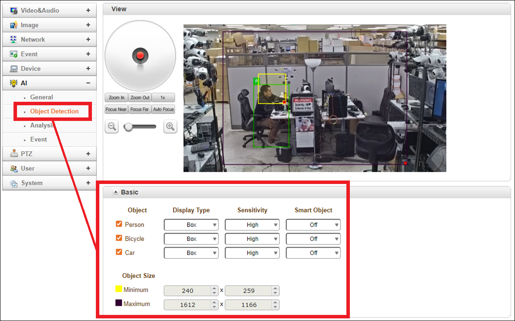
Task: Uncheck the Person object checkbox
Action: click(x=119, y=224)
